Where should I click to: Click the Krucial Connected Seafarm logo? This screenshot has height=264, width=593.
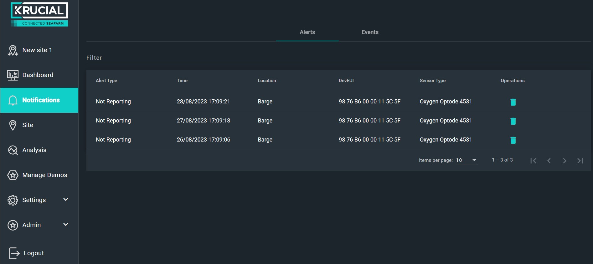[x=39, y=14]
